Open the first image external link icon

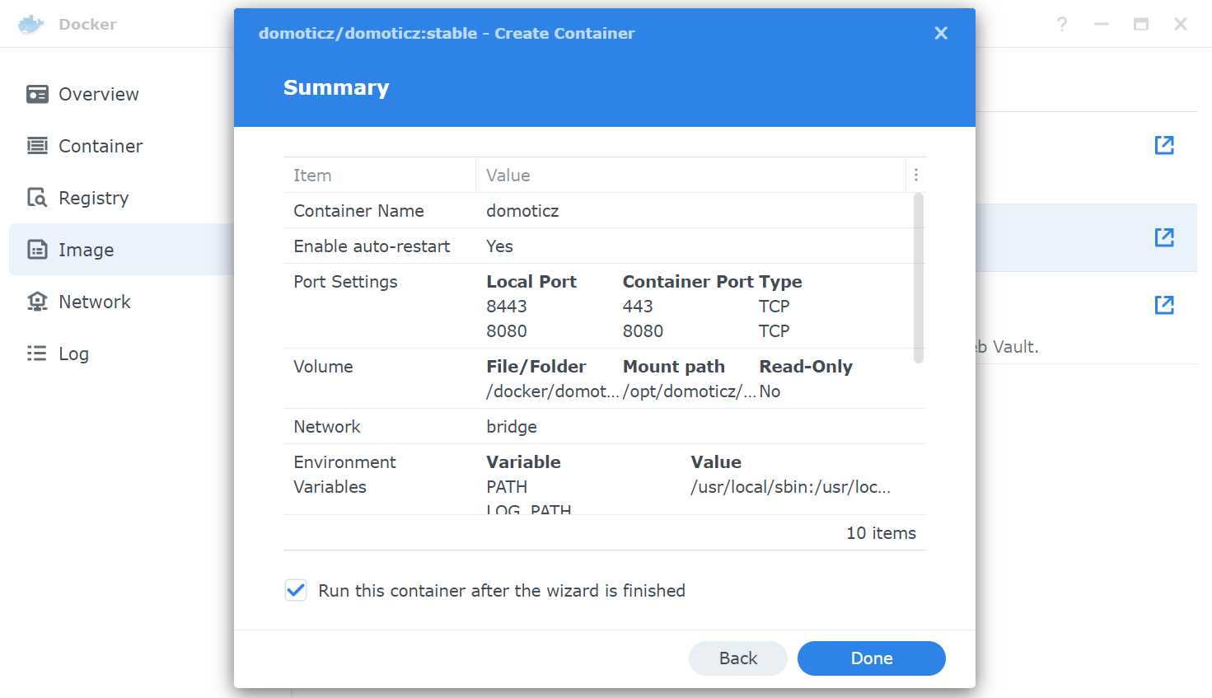[x=1164, y=145]
